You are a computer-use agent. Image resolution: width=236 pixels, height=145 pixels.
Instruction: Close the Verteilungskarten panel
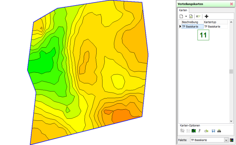tap(232, 4)
